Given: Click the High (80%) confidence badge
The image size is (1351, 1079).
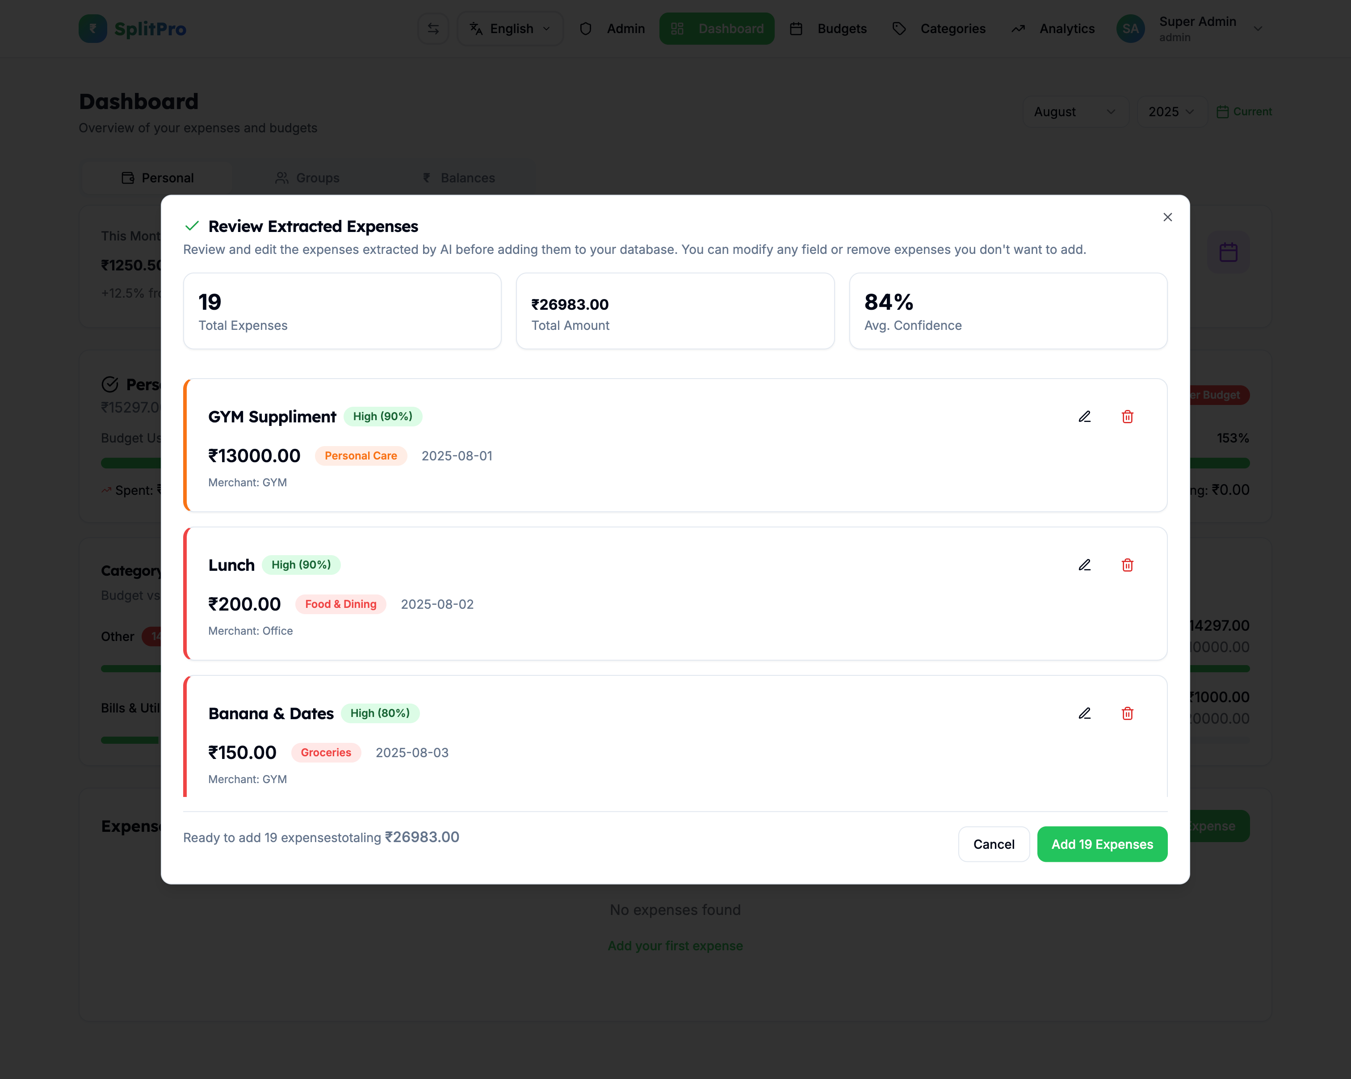Looking at the screenshot, I should [380, 713].
